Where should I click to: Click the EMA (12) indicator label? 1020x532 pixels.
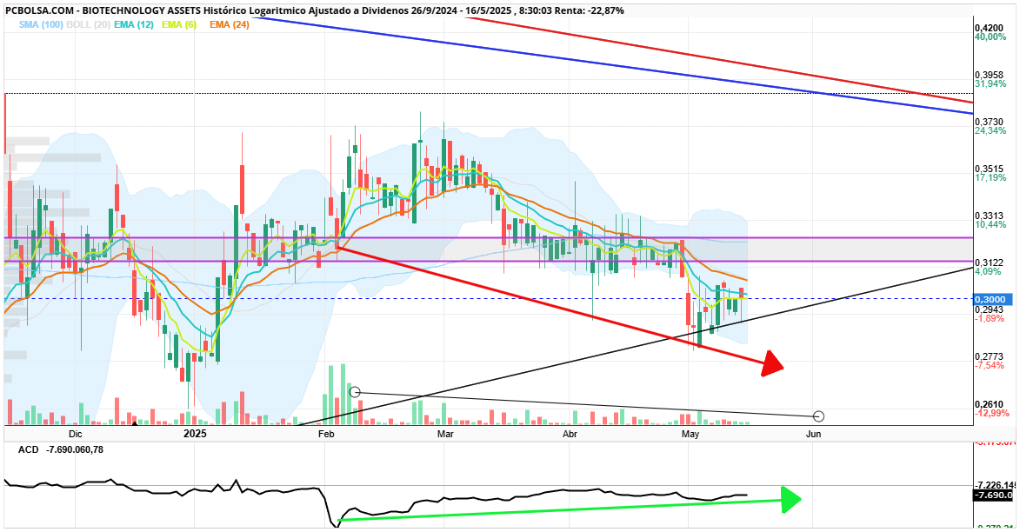(133, 24)
